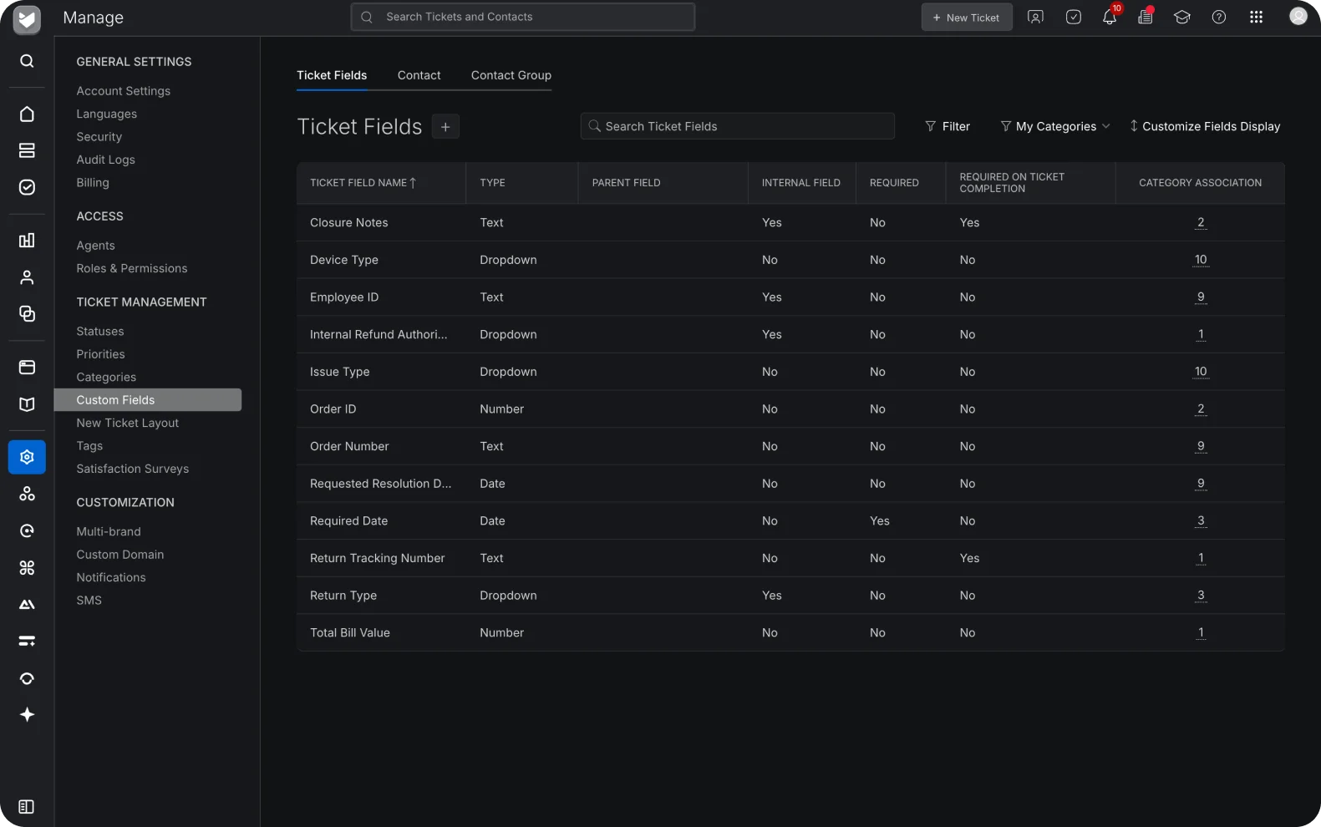The width and height of the screenshot is (1321, 827).
Task: Open the user profile avatar
Action: pos(1298,16)
